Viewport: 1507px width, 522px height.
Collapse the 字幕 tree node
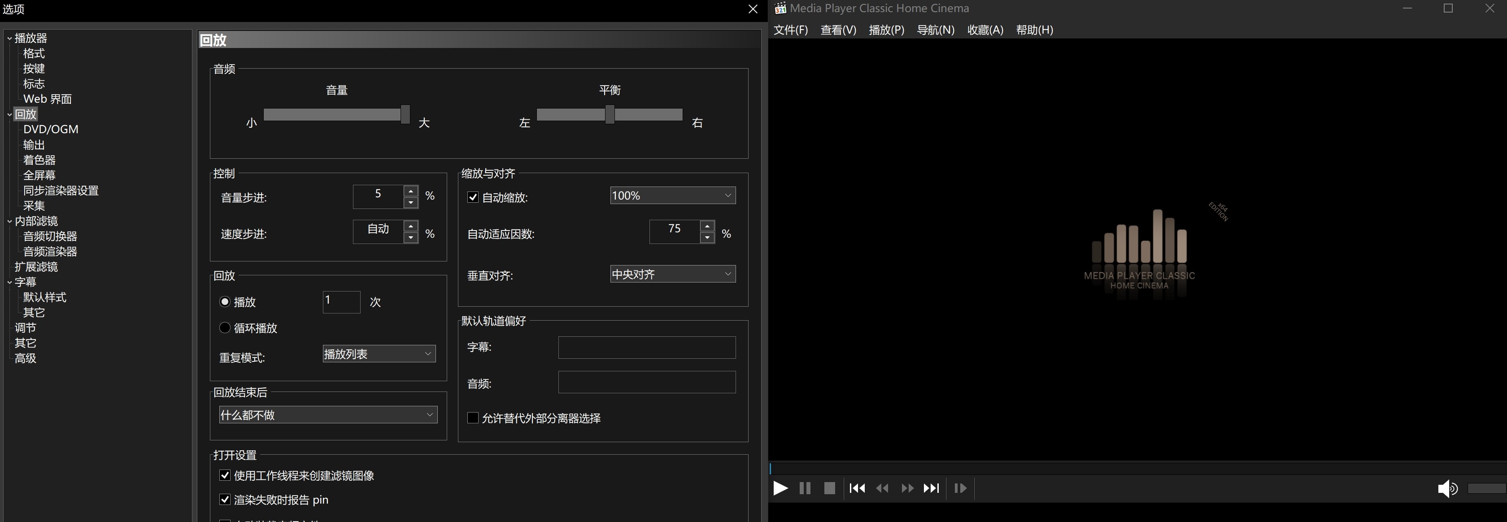tap(9, 282)
